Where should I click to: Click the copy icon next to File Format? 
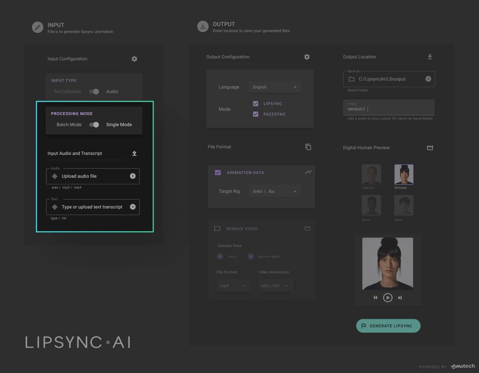pos(308,147)
